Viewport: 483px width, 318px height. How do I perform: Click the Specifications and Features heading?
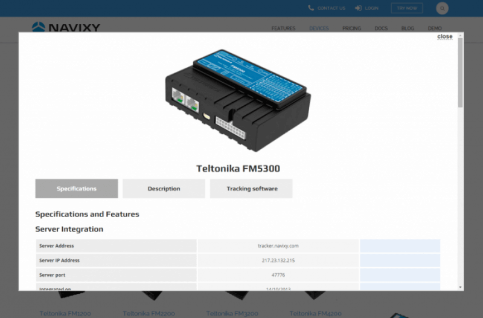(87, 214)
